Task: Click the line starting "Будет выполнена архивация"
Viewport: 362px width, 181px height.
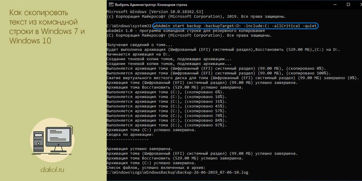Action: (223, 50)
